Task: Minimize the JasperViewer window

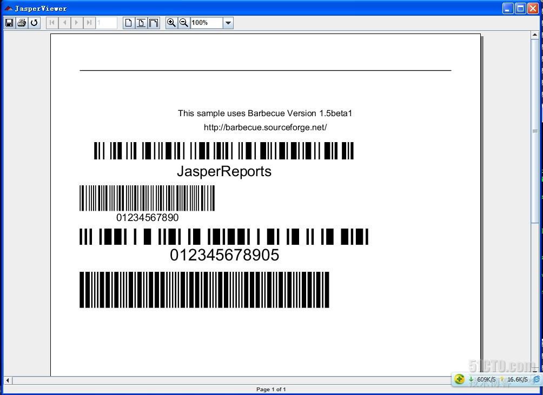Action: [x=508, y=8]
